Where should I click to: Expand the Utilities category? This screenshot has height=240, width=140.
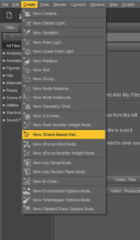pyautogui.click(x=4, y=105)
